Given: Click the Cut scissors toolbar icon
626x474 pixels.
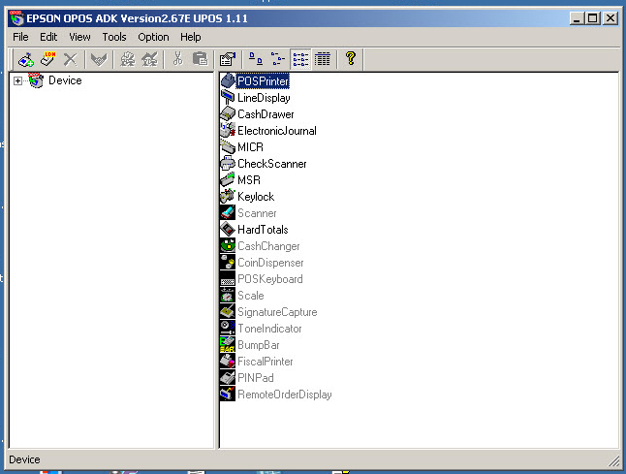Looking at the screenshot, I should click(177, 59).
